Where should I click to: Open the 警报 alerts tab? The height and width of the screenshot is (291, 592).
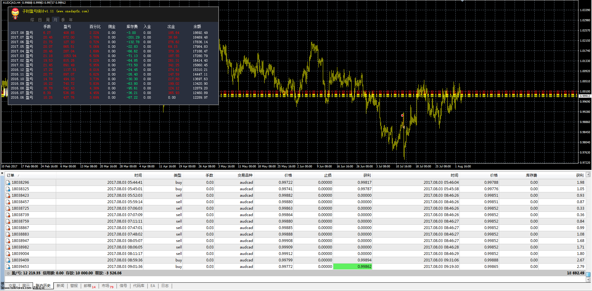click(74, 286)
